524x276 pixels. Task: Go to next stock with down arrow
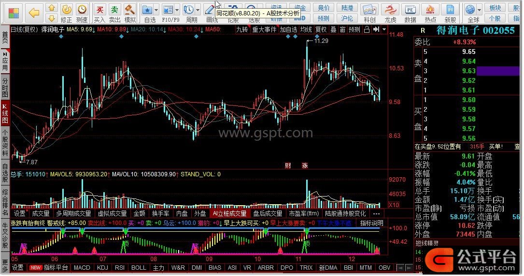52,18
